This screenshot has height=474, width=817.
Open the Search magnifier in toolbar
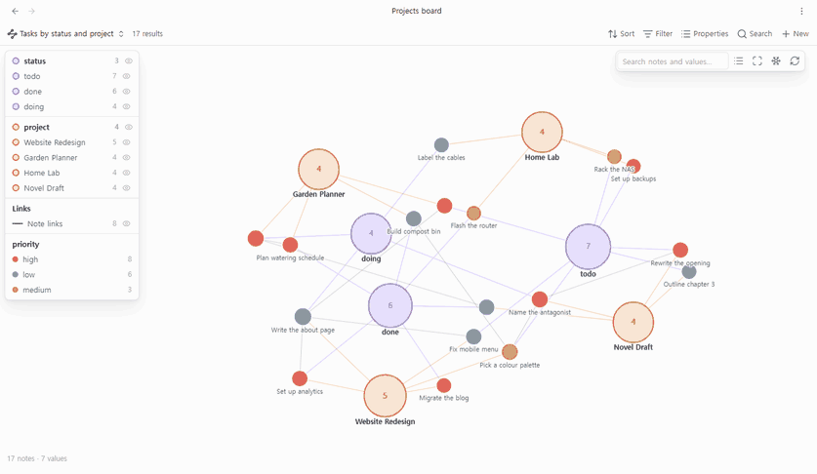tap(755, 34)
